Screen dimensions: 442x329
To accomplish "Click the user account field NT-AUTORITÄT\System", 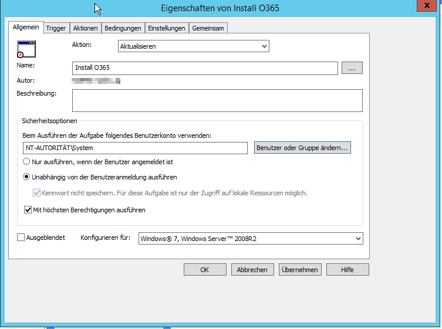I will [135, 148].
